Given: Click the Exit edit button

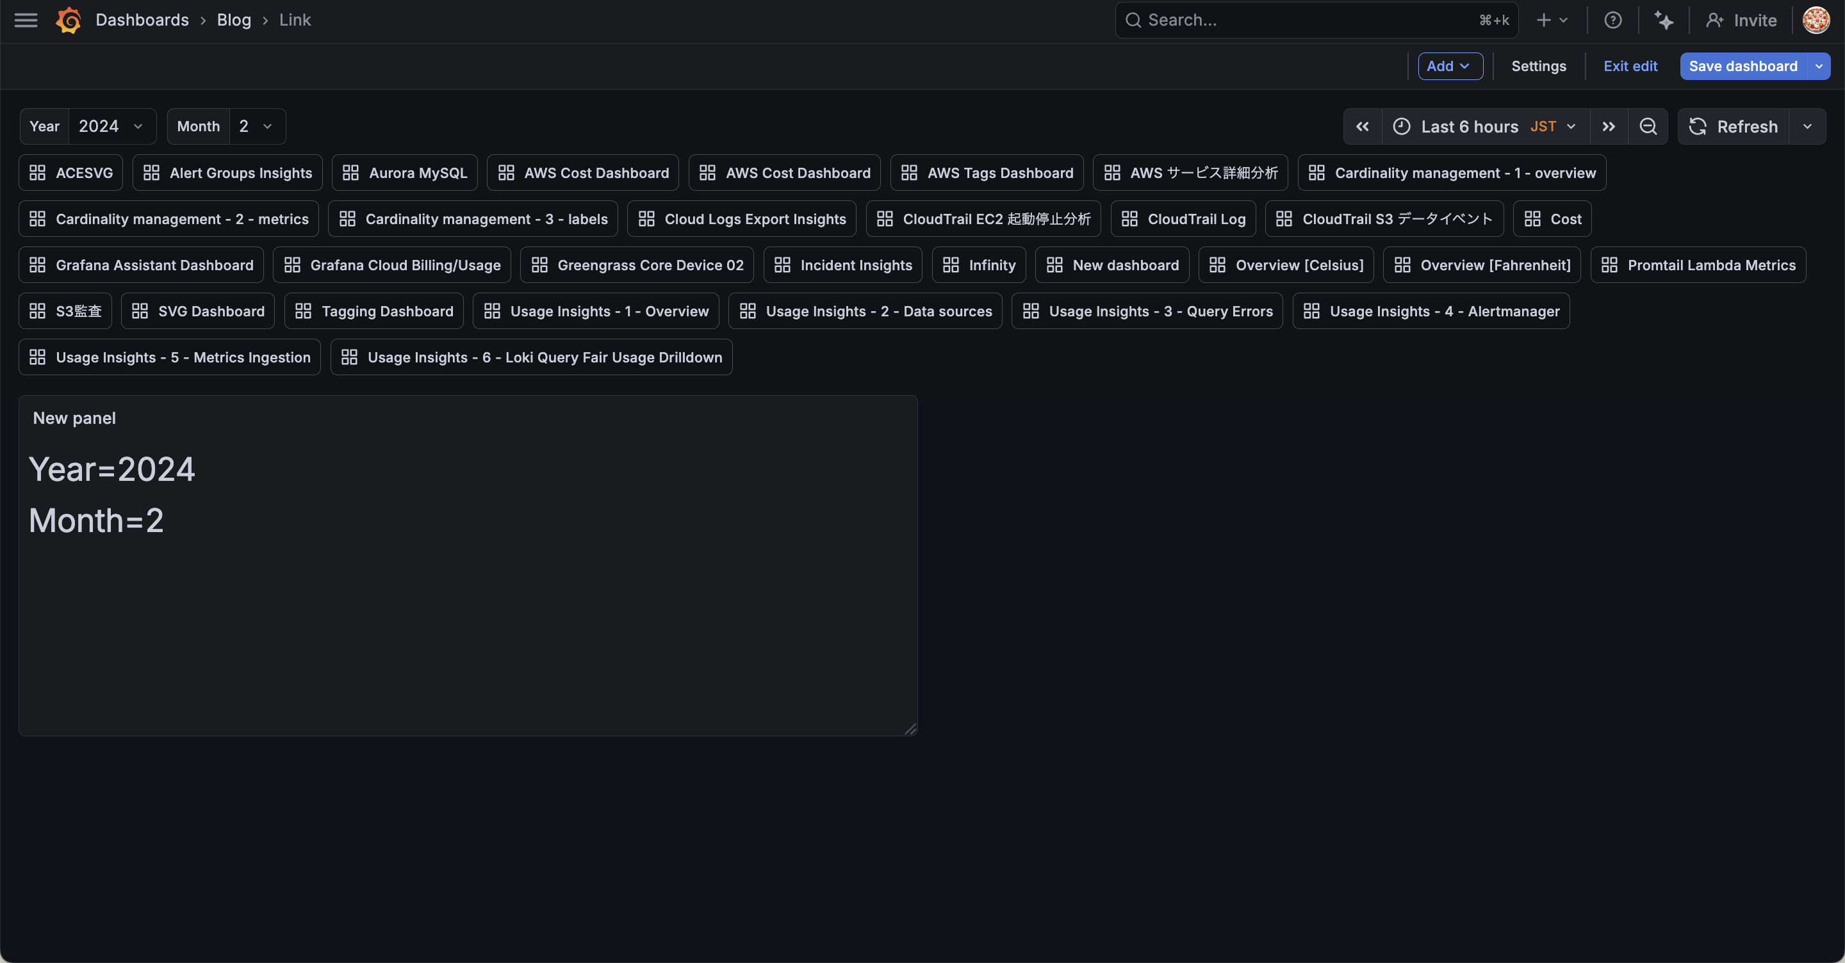Looking at the screenshot, I should [1629, 66].
